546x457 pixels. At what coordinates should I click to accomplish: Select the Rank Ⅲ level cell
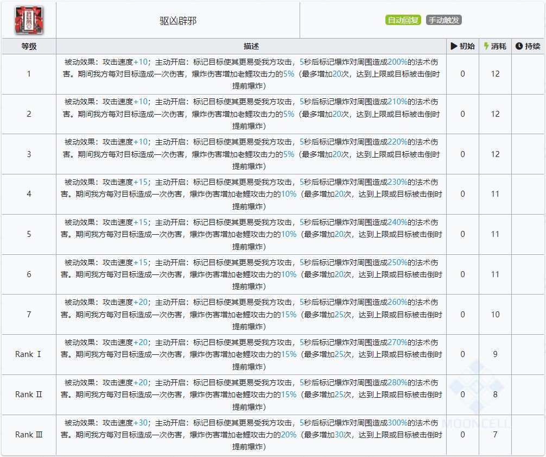pyautogui.click(x=29, y=435)
